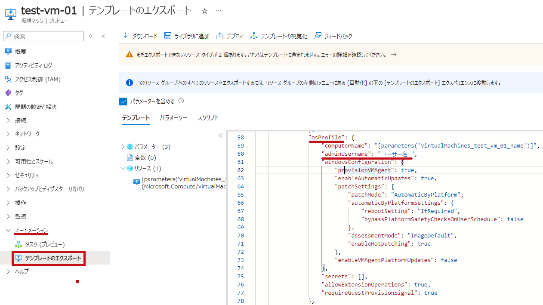Click "enableVMAgentPlatformUpdates" on line 73
Screen dimensions: 543x305
click(x=385, y=260)
